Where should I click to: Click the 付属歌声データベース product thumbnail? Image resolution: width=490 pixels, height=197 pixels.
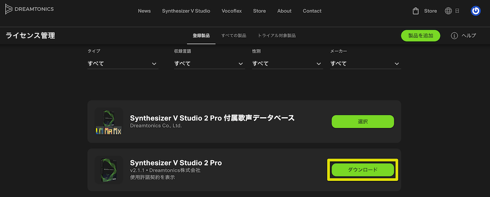(x=109, y=122)
